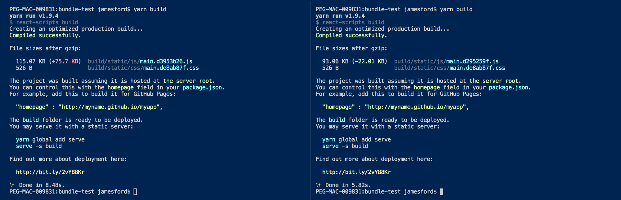621x200 pixels.
Task: Click the vertical divider between terminal panes
Action: tap(310, 100)
